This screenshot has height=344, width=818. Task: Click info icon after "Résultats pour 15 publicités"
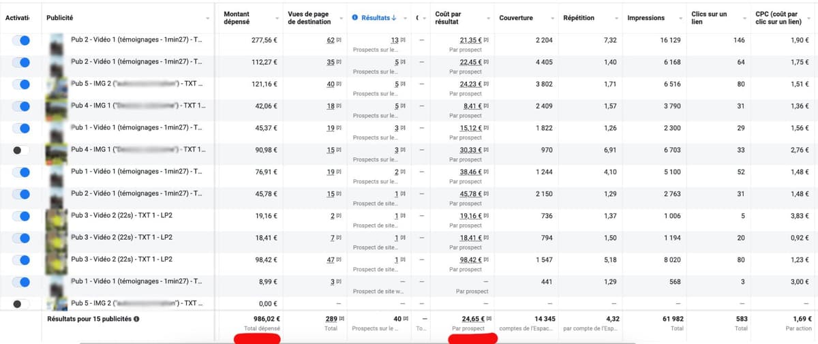tap(137, 319)
